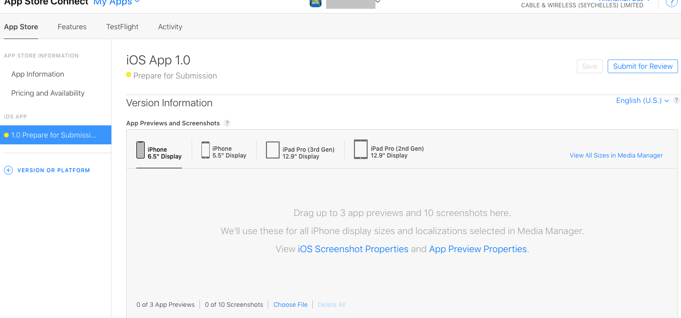Click the app icon in the top bar
This screenshot has height=318, width=681.
tap(315, 2)
